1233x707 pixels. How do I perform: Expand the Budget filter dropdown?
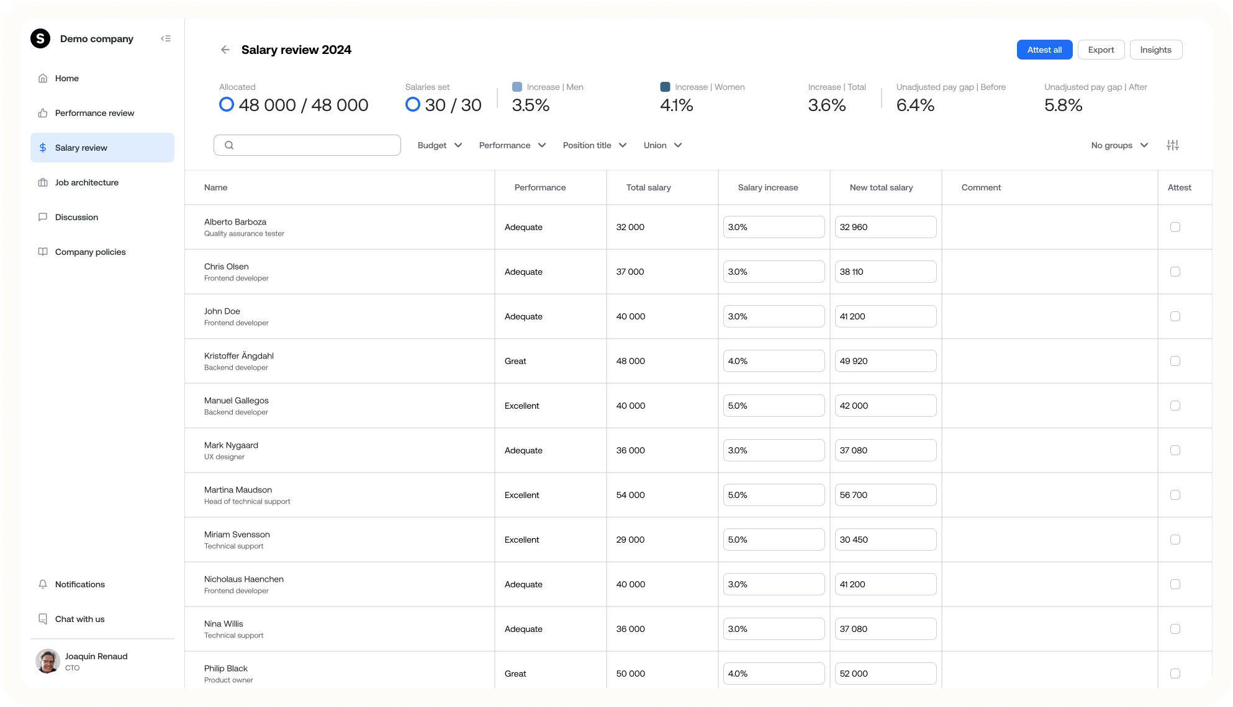coord(440,145)
